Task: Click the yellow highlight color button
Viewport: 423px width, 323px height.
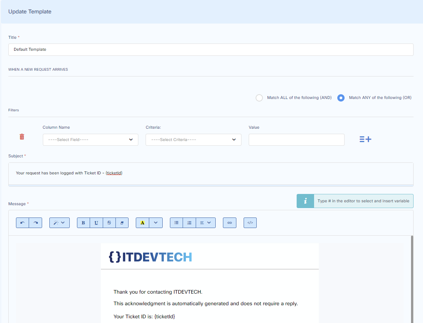Action: [142, 223]
